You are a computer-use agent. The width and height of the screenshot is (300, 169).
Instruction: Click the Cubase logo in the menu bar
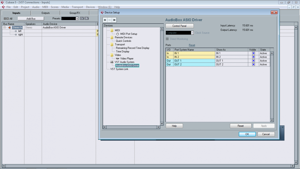pyautogui.click(x=3, y=7)
